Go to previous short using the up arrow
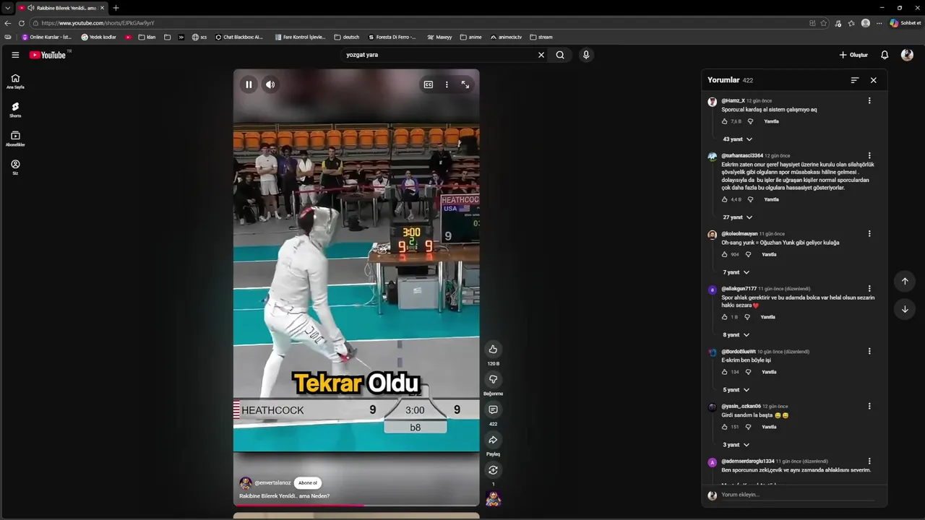The image size is (925, 520). [x=905, y=281]
